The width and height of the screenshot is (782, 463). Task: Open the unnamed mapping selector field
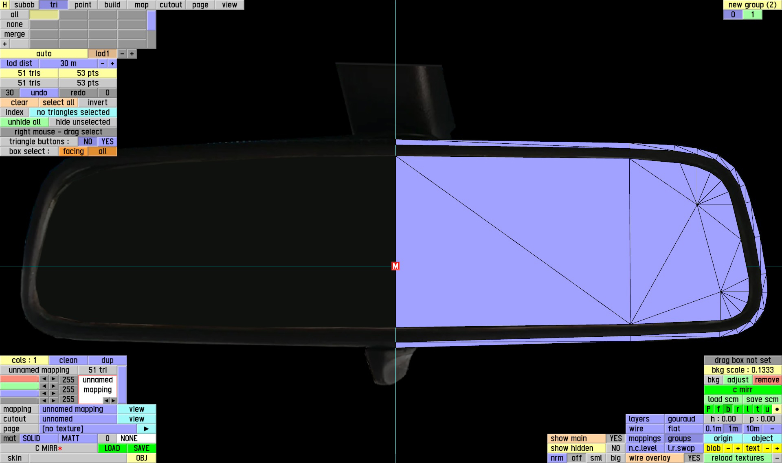point(77,409)
